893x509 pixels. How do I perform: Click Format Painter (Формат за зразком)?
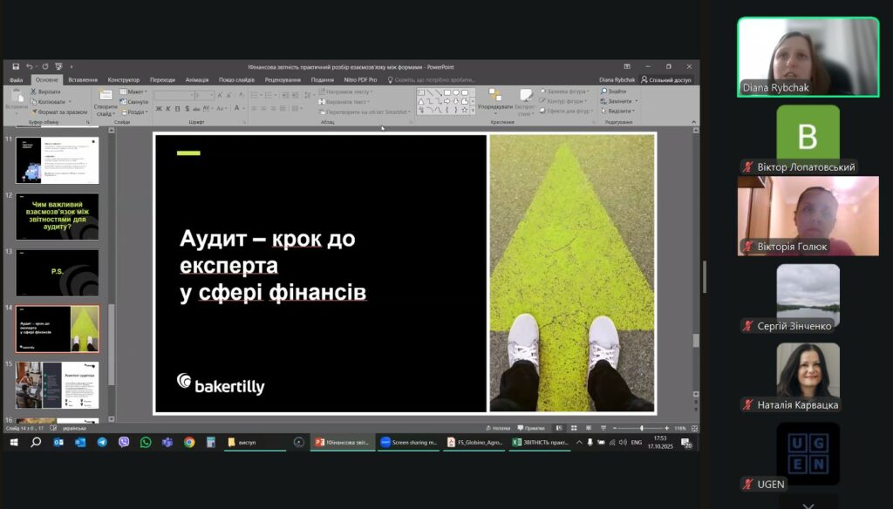[x=34, y=112]
